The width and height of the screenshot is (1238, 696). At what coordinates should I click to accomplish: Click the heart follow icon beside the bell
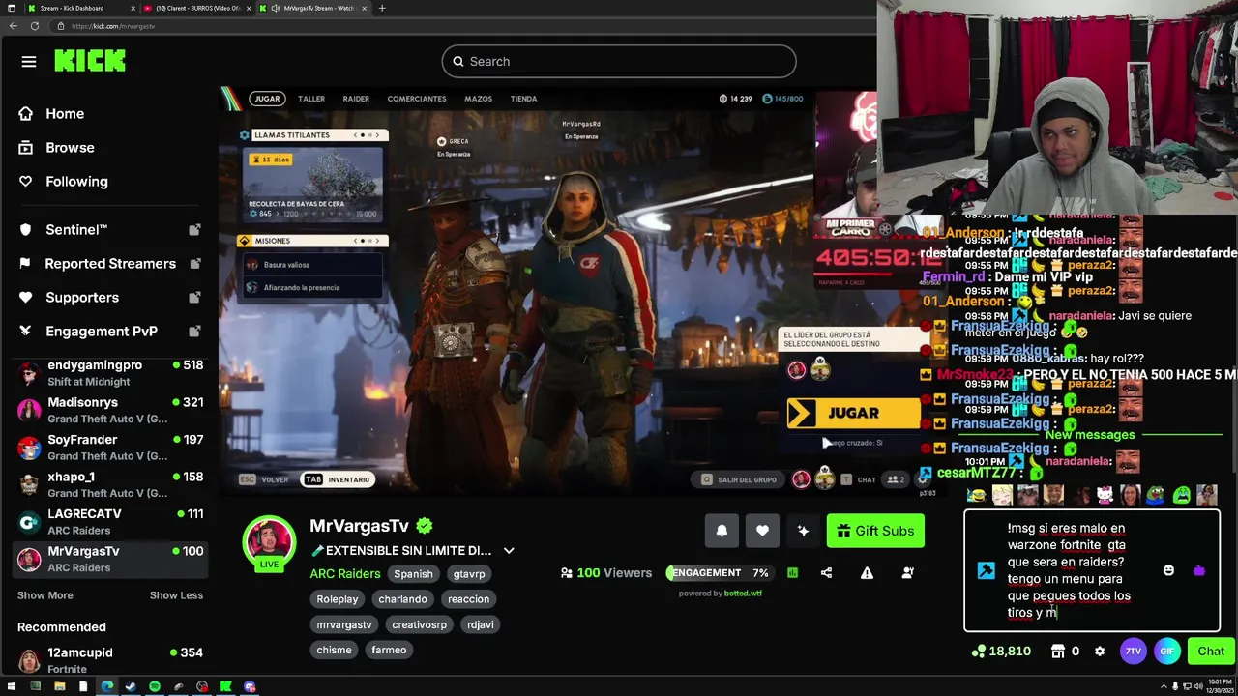762,531
